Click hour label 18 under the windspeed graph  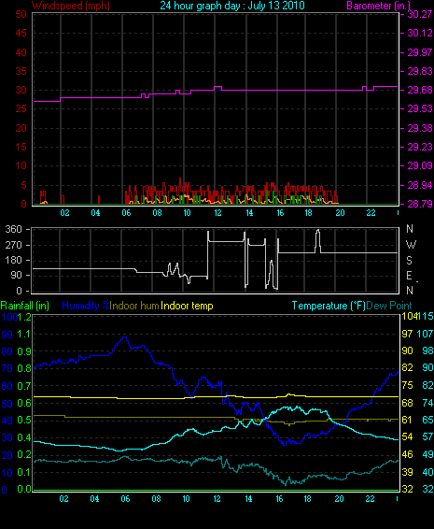[x=308, y=213]
